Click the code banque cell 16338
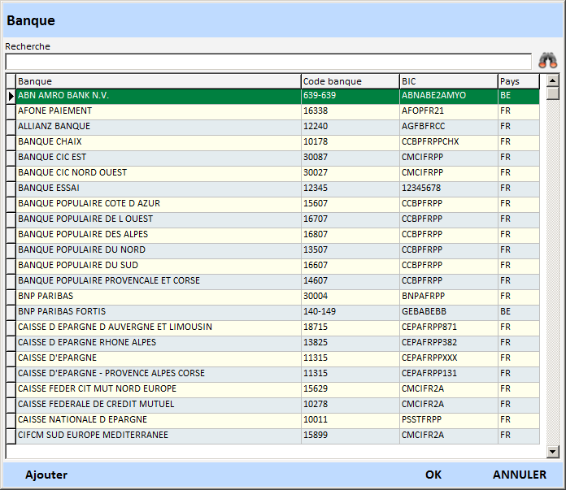The image size is (566, 490). click(x=350, y=111)
